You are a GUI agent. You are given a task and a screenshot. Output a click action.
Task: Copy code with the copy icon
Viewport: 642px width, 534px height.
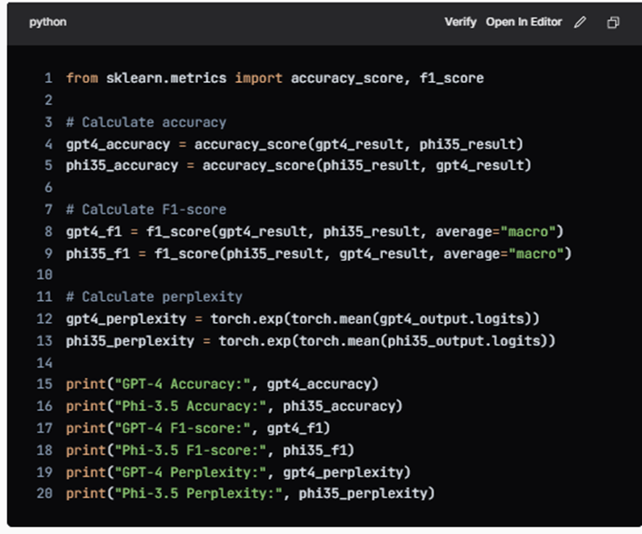point(613,22)
